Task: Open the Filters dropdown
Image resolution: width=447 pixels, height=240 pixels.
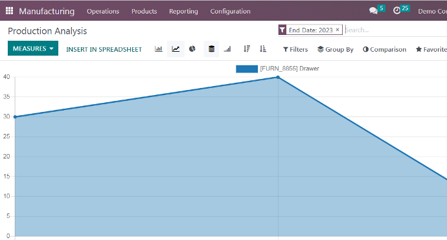Action: pos(295,50)
